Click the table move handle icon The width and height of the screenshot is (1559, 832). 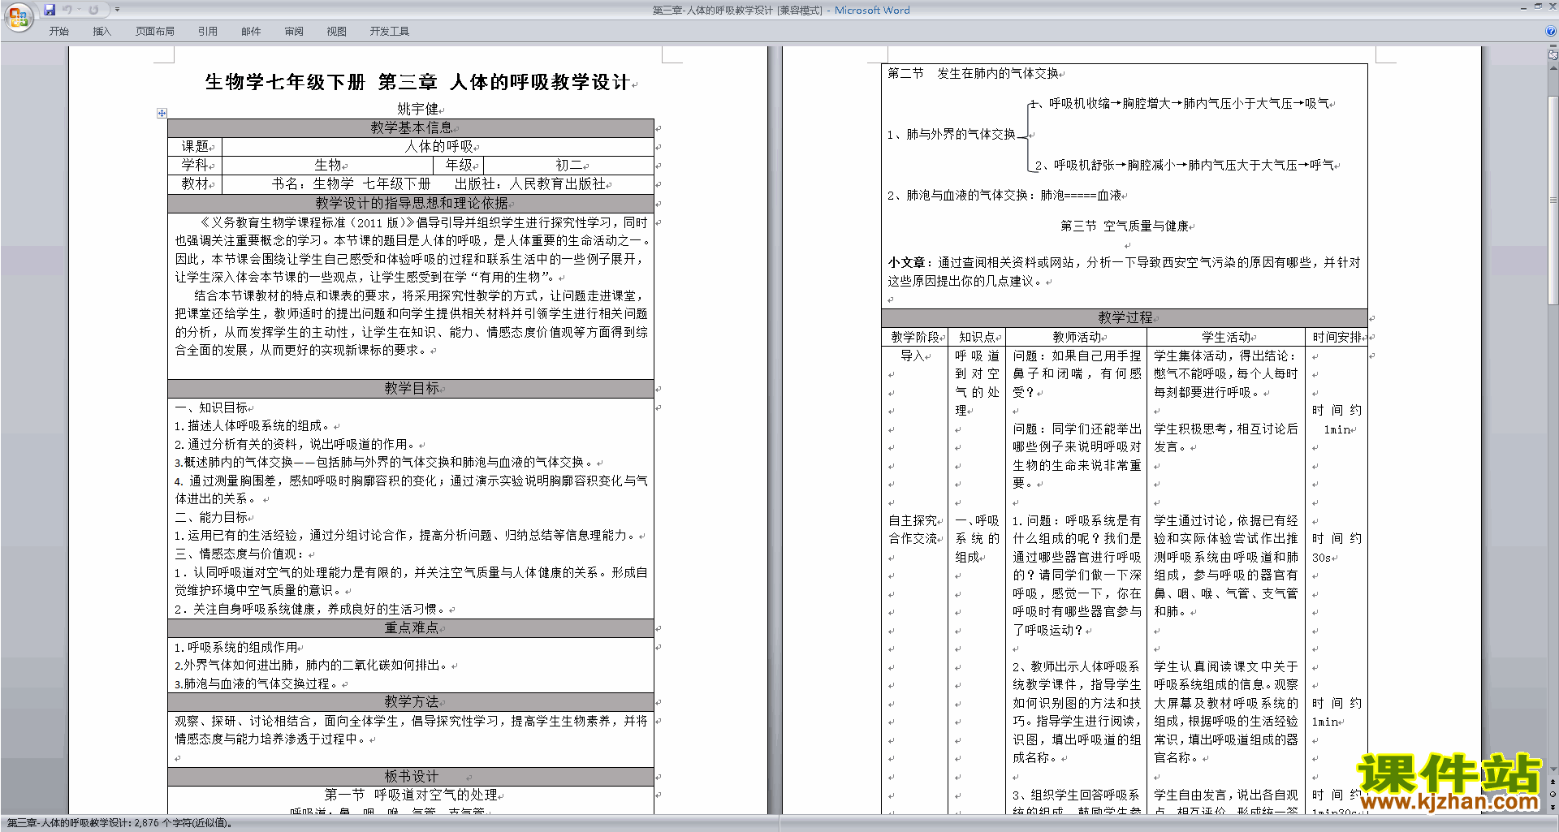[162, 113]
